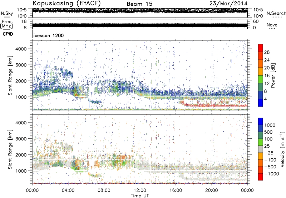Click the date '23/Mar/2014'

[x=228, y=3]
